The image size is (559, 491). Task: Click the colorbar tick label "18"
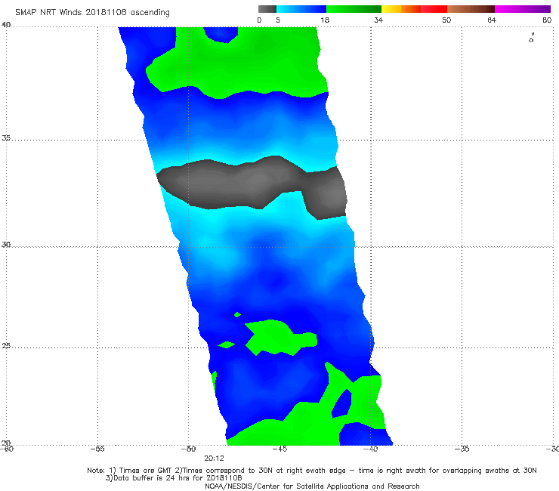click(325, 20)
